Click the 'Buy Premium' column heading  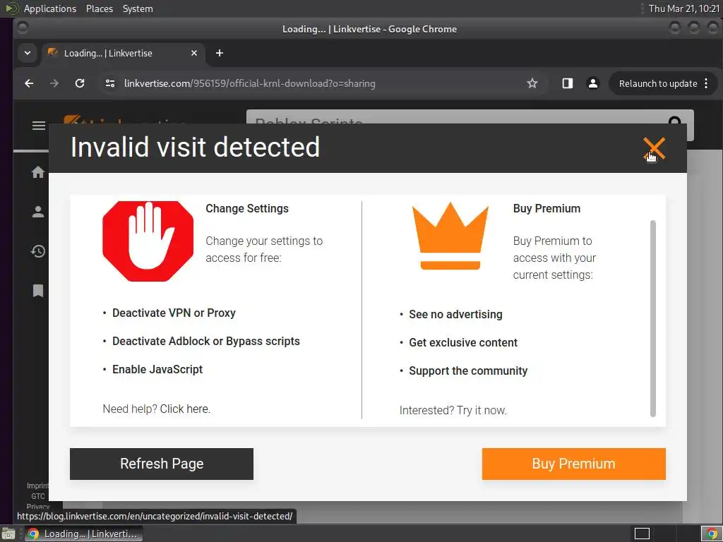click(547, 208)
